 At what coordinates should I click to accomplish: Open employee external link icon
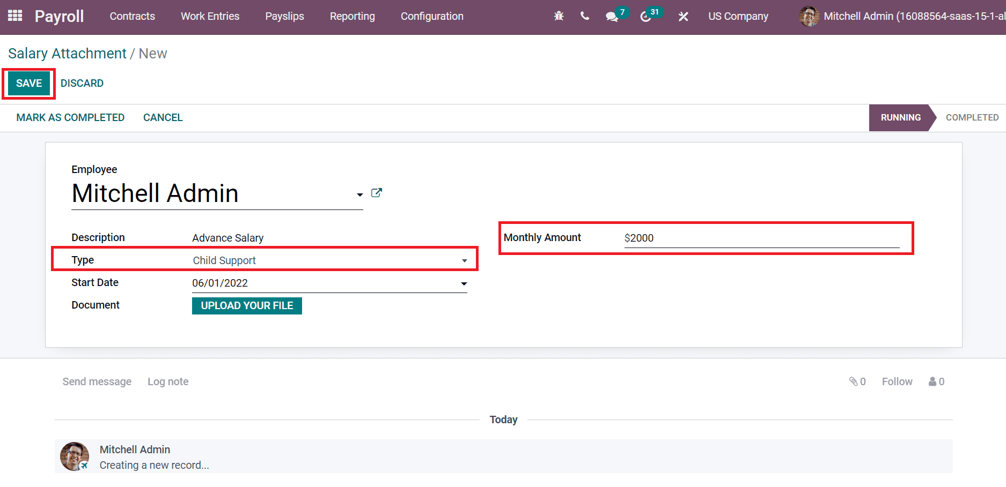pos(377,193)
